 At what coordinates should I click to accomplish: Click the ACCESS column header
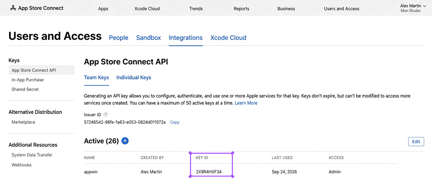(336, 157)
